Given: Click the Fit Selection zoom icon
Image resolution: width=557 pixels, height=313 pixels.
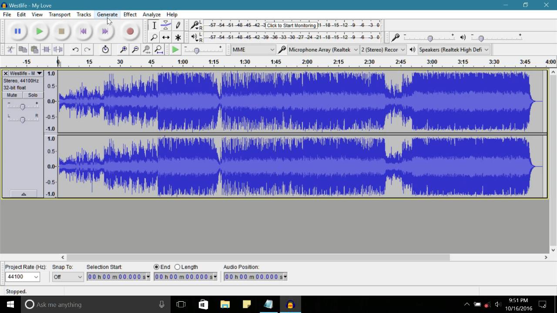Looking at the screenshot, I should click(x=147, y=50).
